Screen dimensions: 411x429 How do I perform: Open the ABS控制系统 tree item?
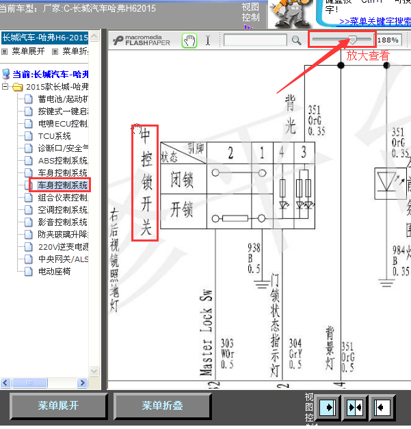63,161
